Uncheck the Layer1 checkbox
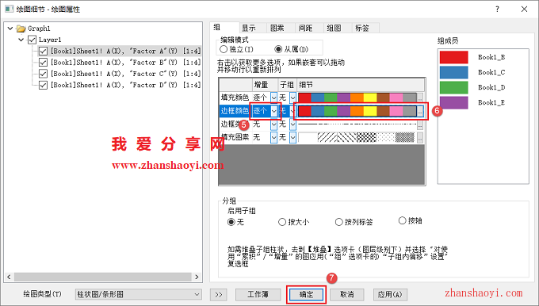 pos(32,40)
